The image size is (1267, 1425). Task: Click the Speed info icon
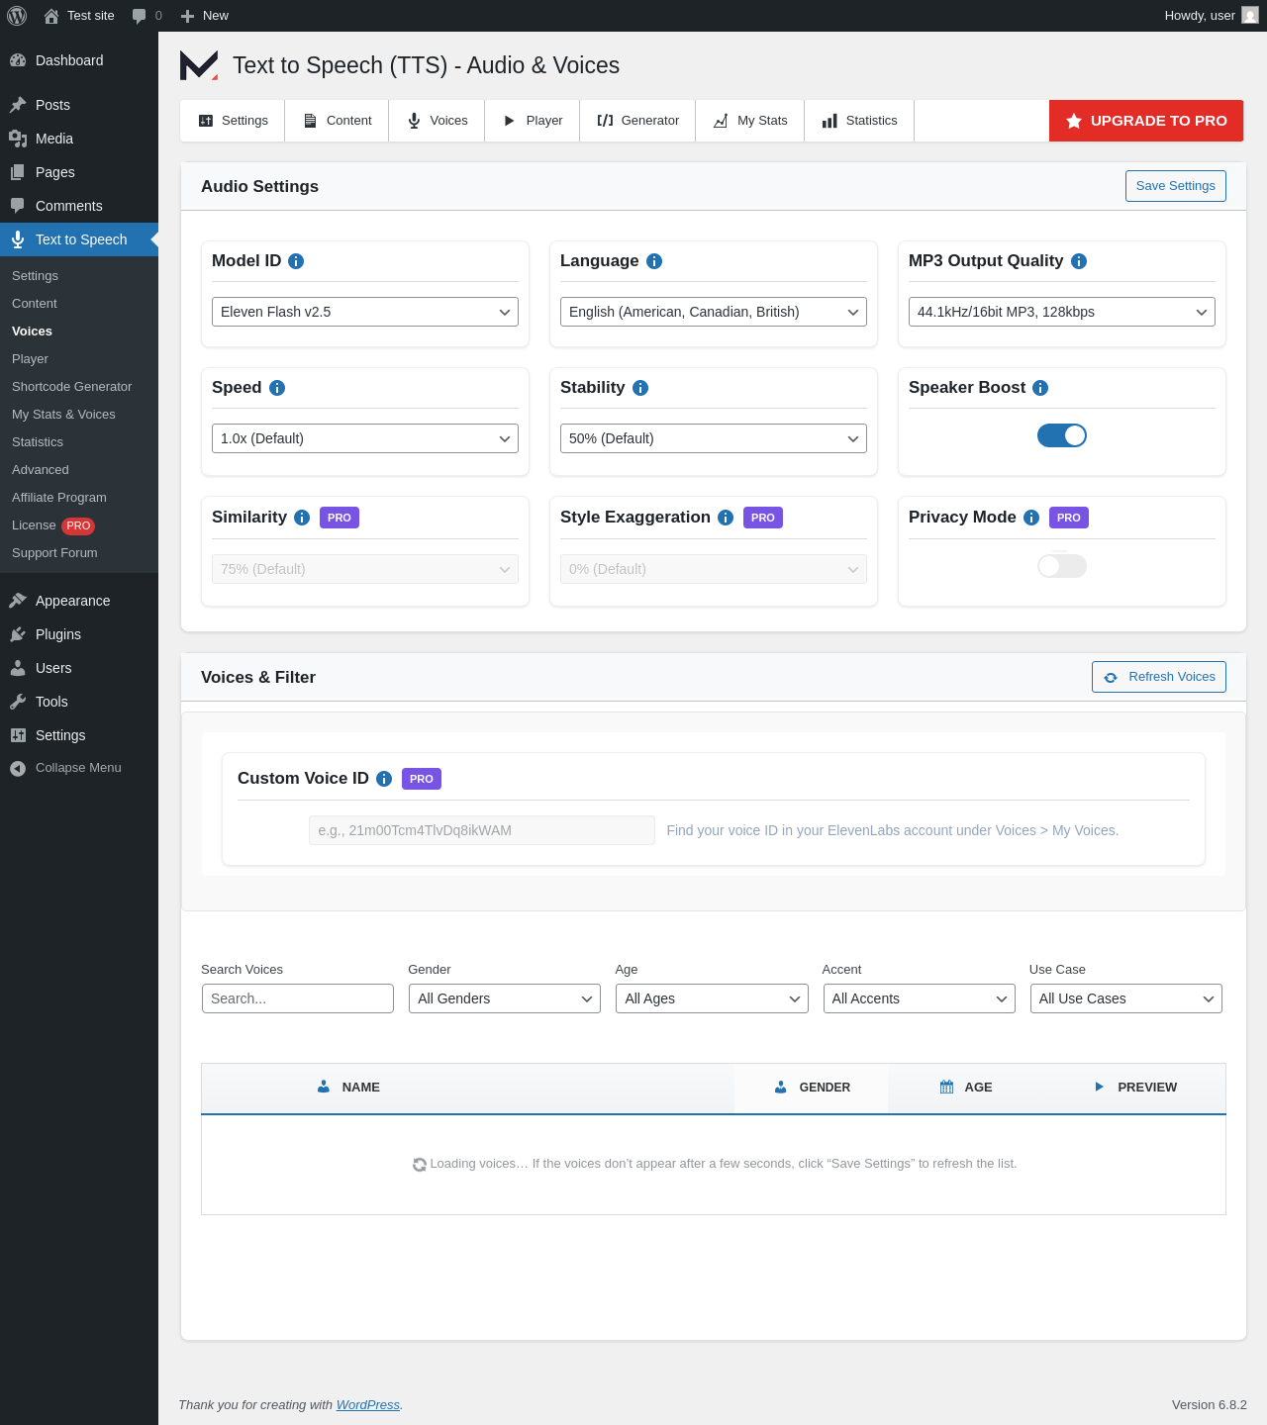277,388
